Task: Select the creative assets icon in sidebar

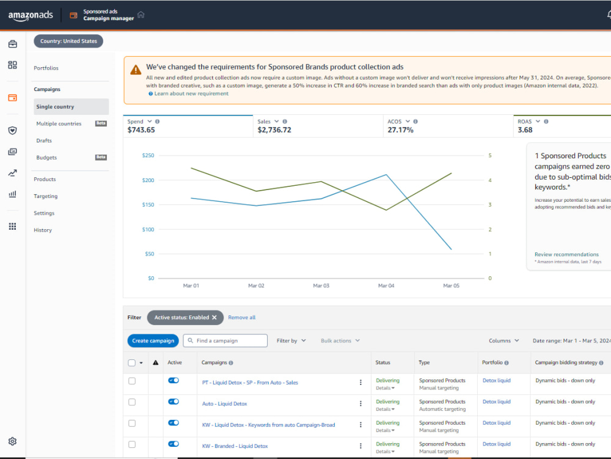Action: click(x=12, y=152)
